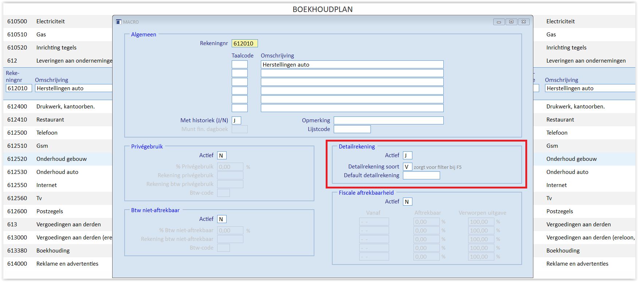Select account row 612510 Gsm
Viewport: 639px width, 282px height.
tap(58, 146)
